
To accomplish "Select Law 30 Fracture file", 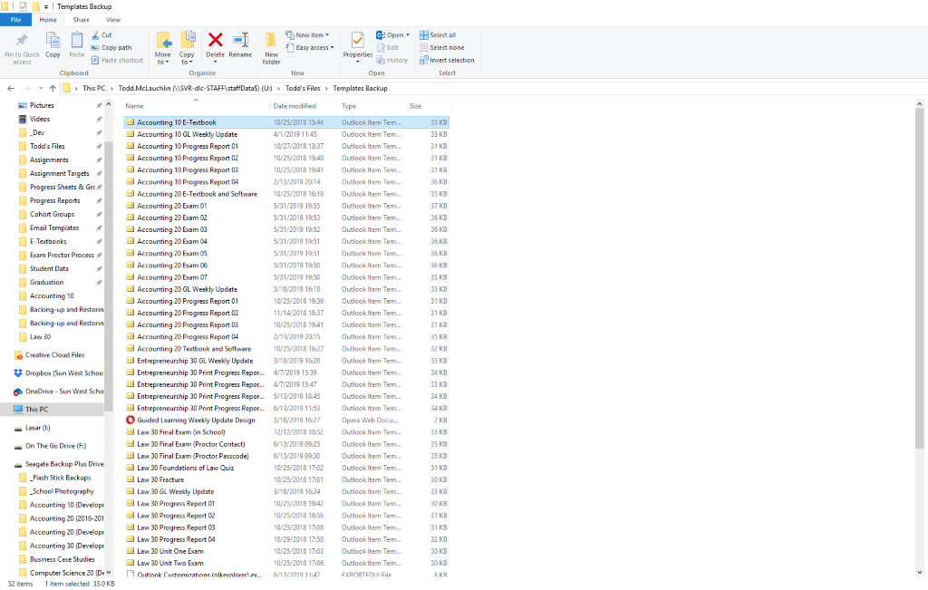I will pos(160,480).
